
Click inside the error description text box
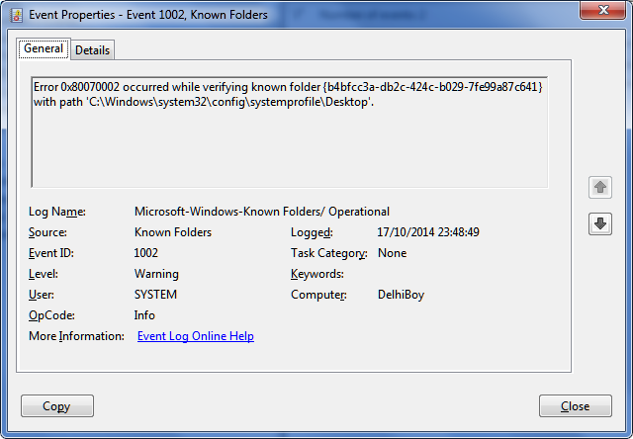(x=290, y=132)
